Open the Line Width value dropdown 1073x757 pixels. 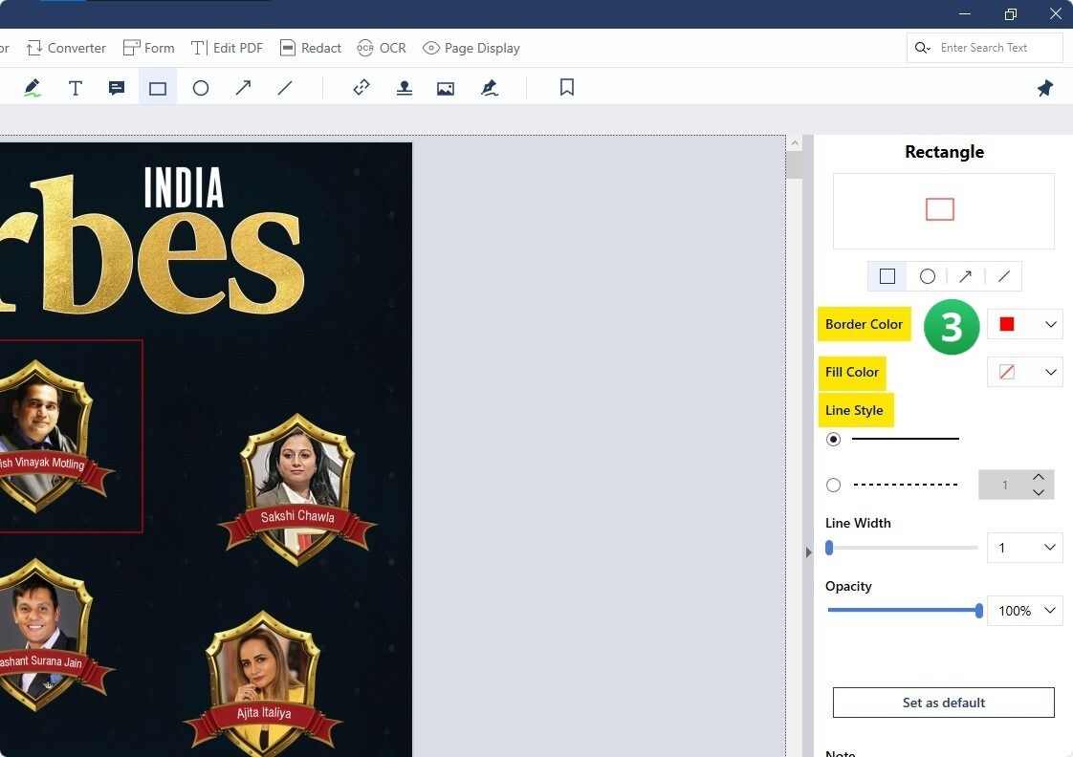point(1049,547)
